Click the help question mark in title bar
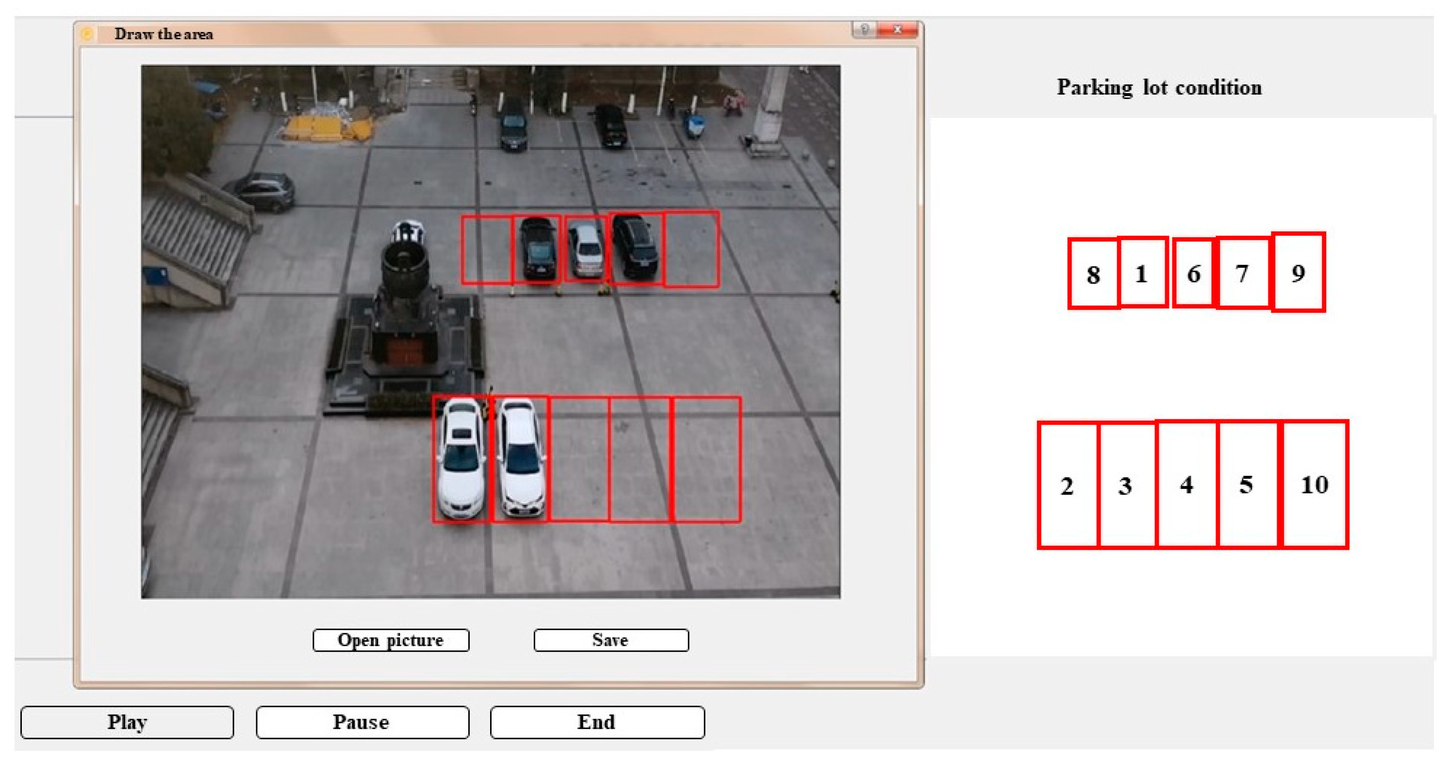Image resolution: width=1447 pixels, height=767 pixels. 865,29
